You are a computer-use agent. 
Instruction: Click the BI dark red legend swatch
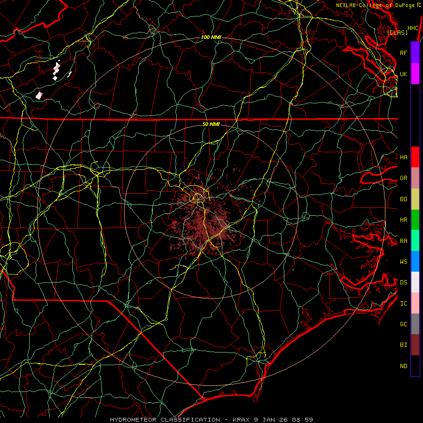[415, 345]
